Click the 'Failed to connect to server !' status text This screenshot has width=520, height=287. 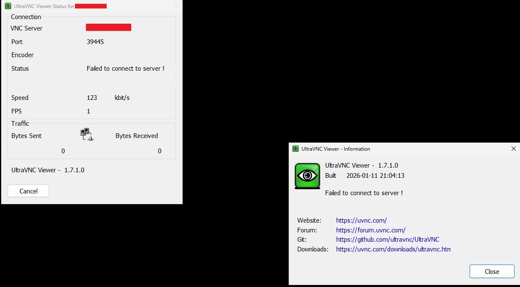pos(125,69)
